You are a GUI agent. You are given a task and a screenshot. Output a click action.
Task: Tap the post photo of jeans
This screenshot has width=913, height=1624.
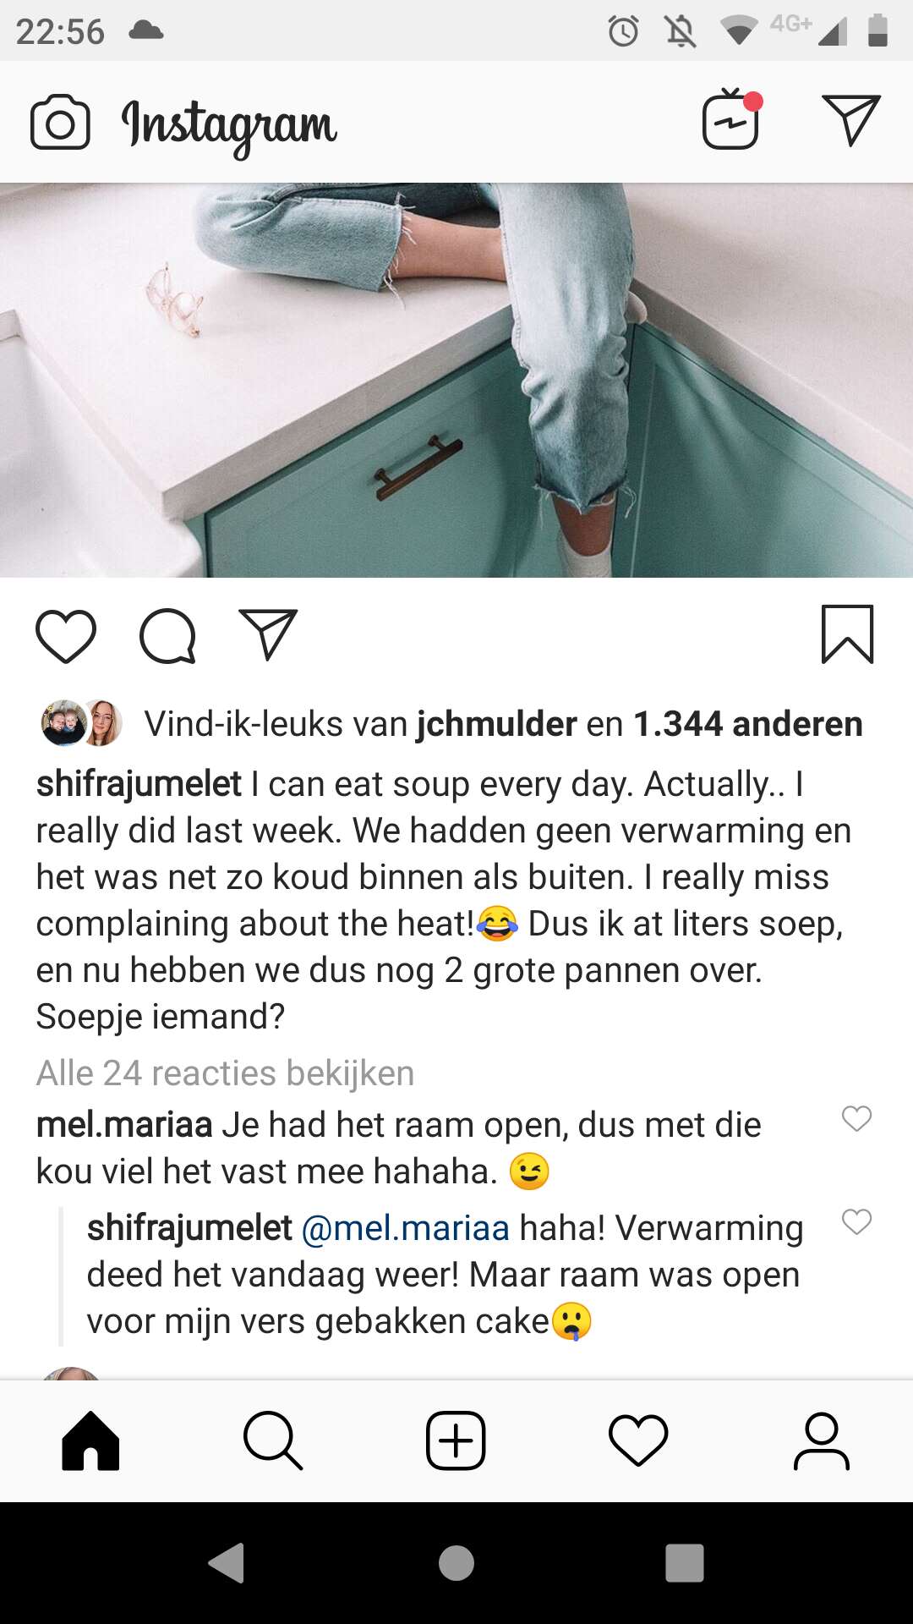click(456, 381)
